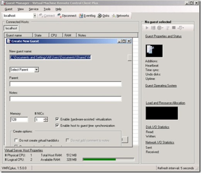
Task: Sort by CPU column header
Action: pyautogui.click(x=56, y=35)
